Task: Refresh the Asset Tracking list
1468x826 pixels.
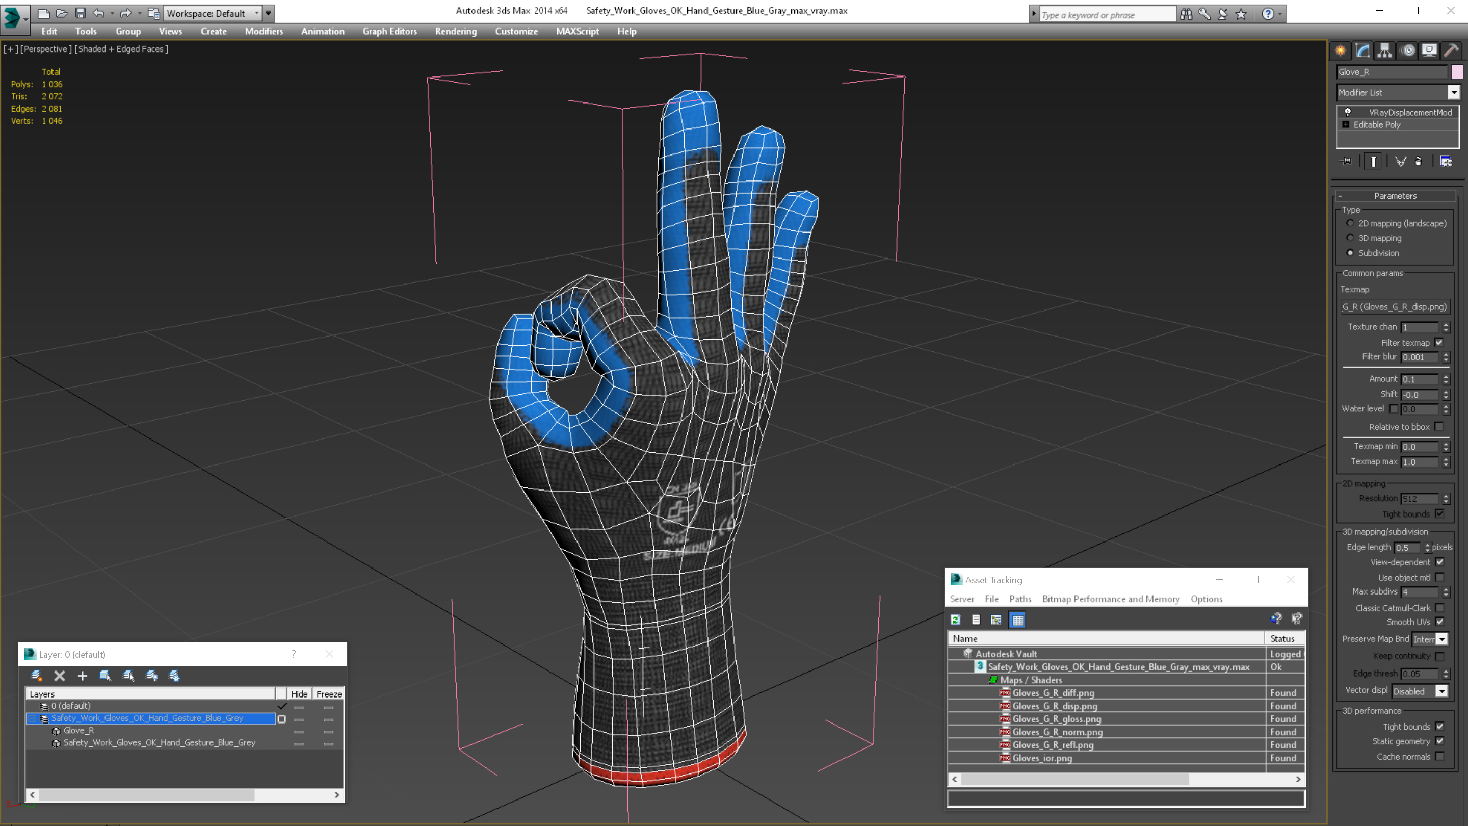Action: [956, 619]
